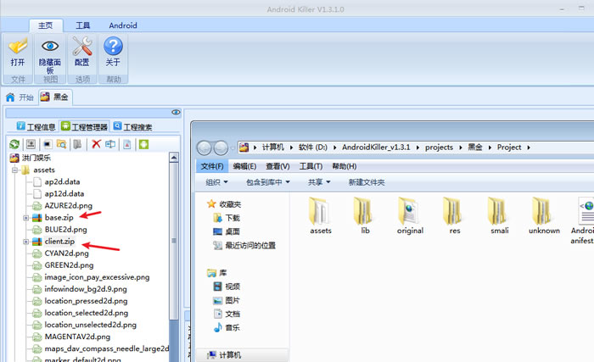Toggle the small eye icon on panel header
The image size is (594, 362).
[x=176, y=112]
